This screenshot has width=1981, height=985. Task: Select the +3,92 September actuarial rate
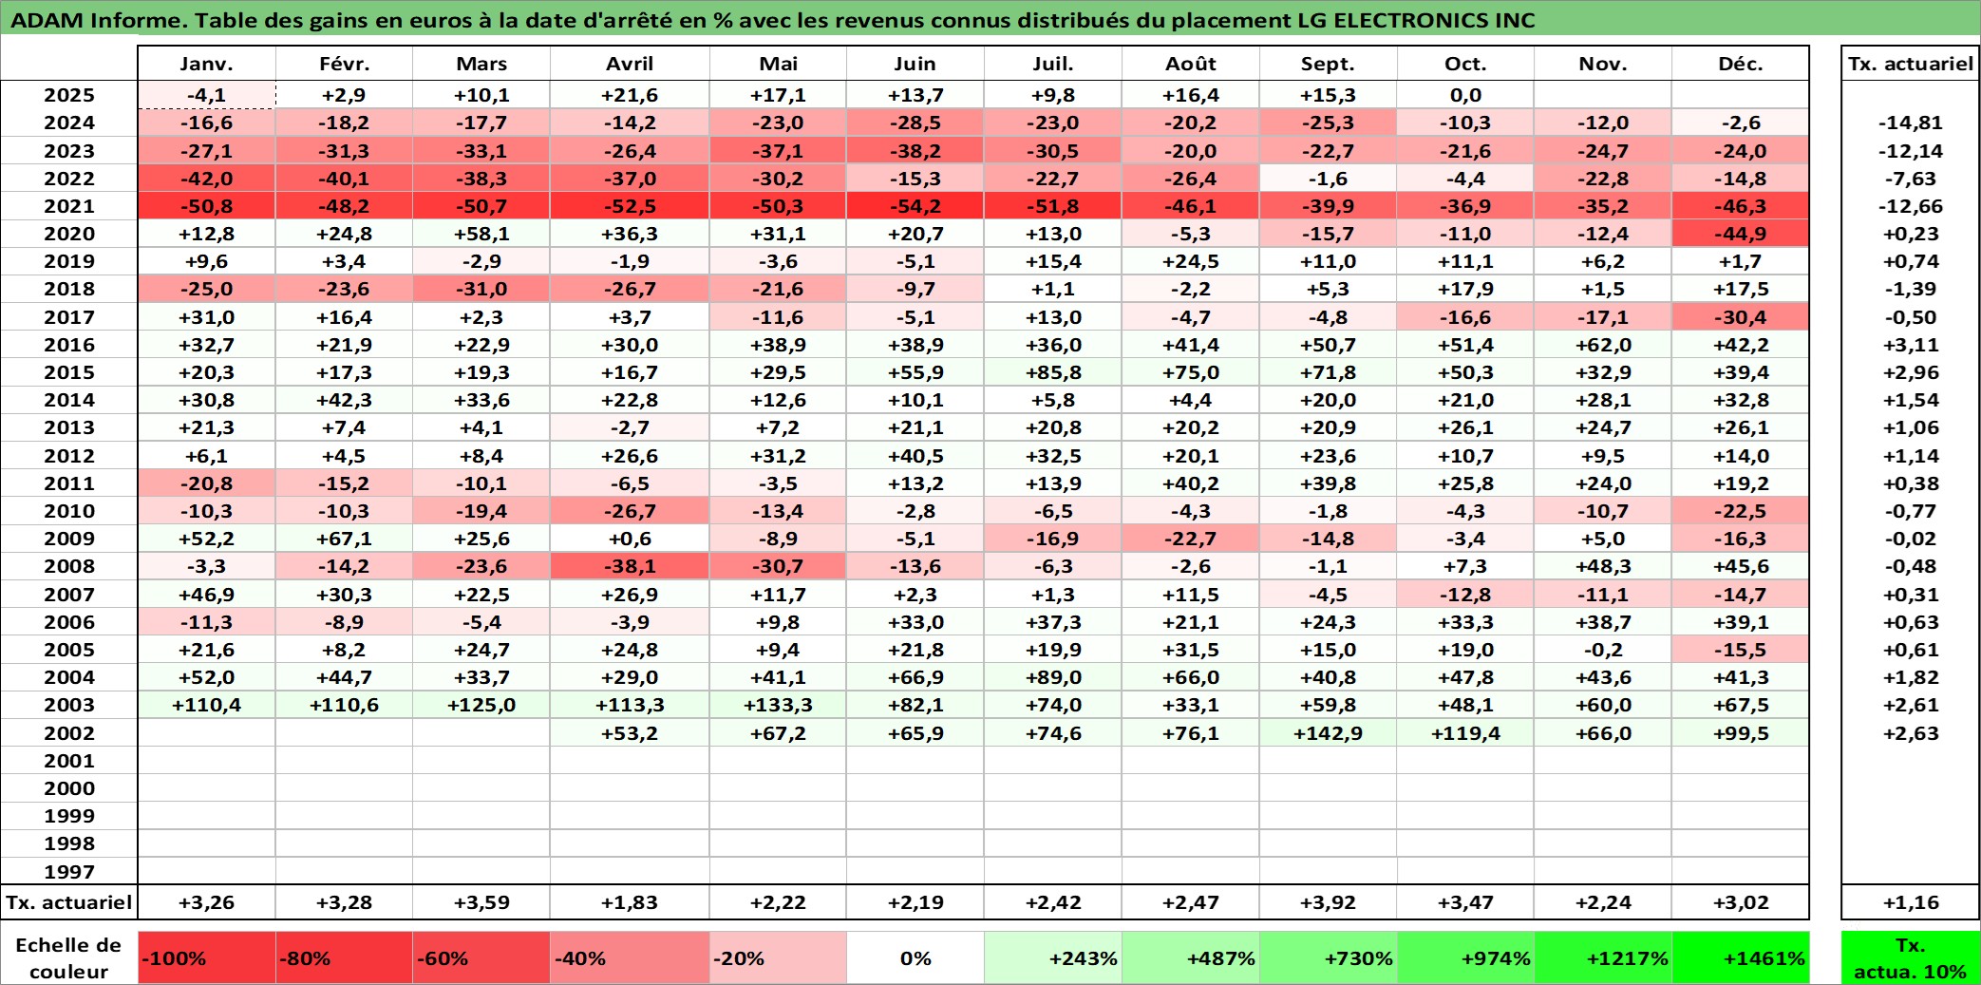1329,902
